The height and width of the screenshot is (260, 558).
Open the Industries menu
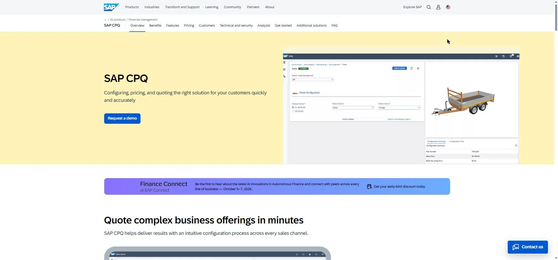[152, 7]
